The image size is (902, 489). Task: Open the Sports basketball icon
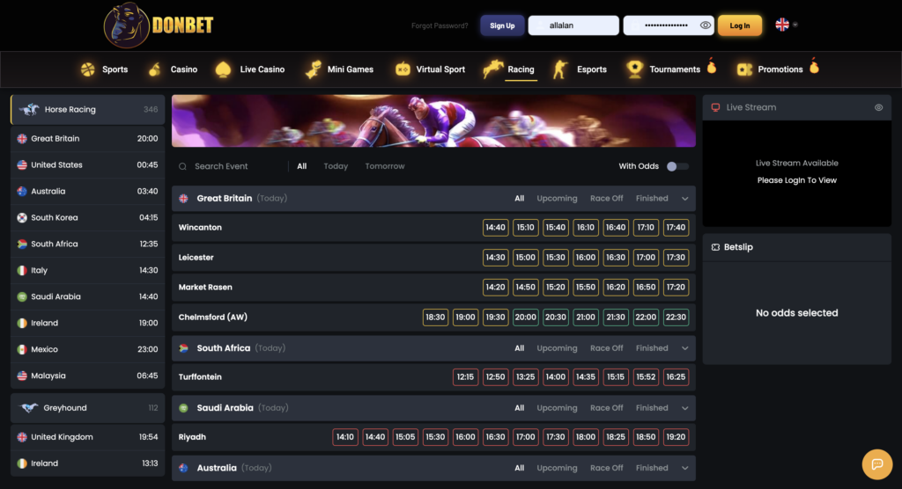(x=88, y=69)
